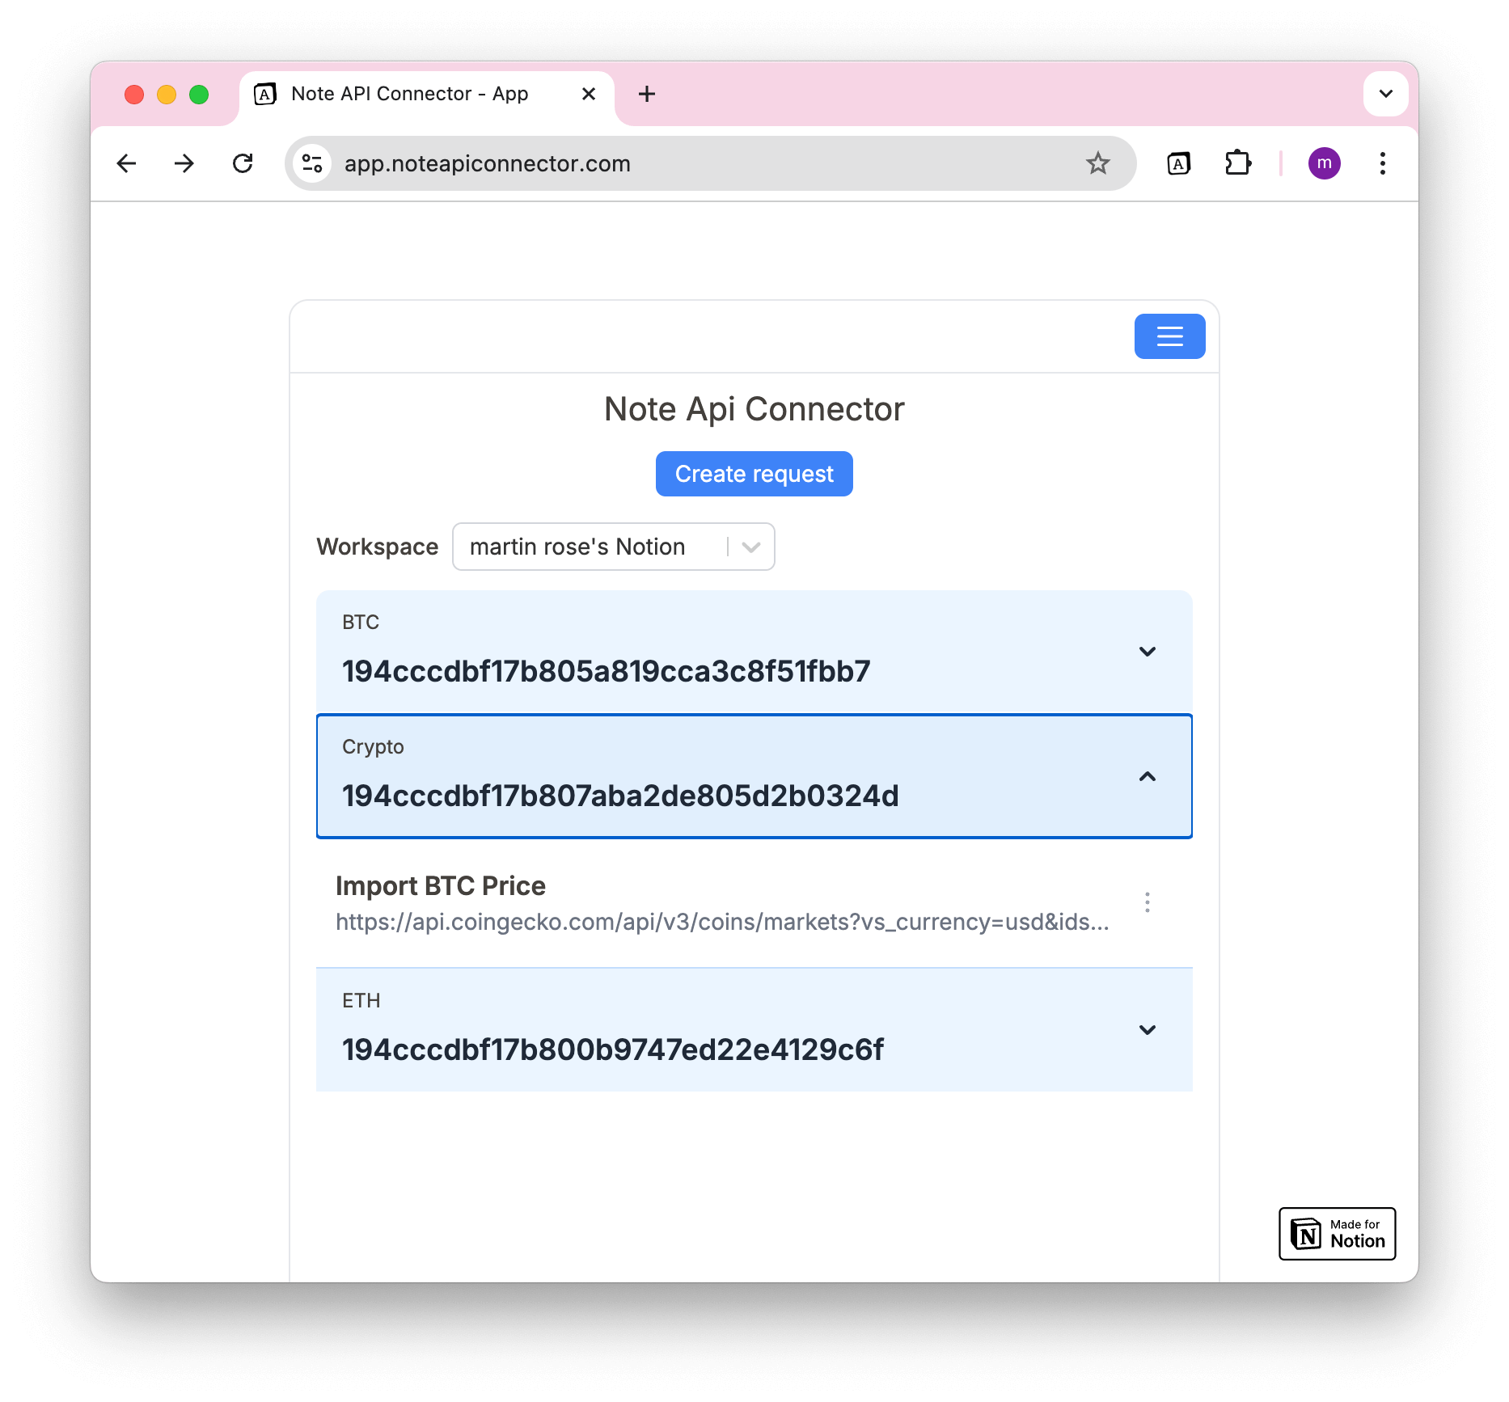Click the coingecko API URL link
The image size is (1509, 1402).
[722, 922]
